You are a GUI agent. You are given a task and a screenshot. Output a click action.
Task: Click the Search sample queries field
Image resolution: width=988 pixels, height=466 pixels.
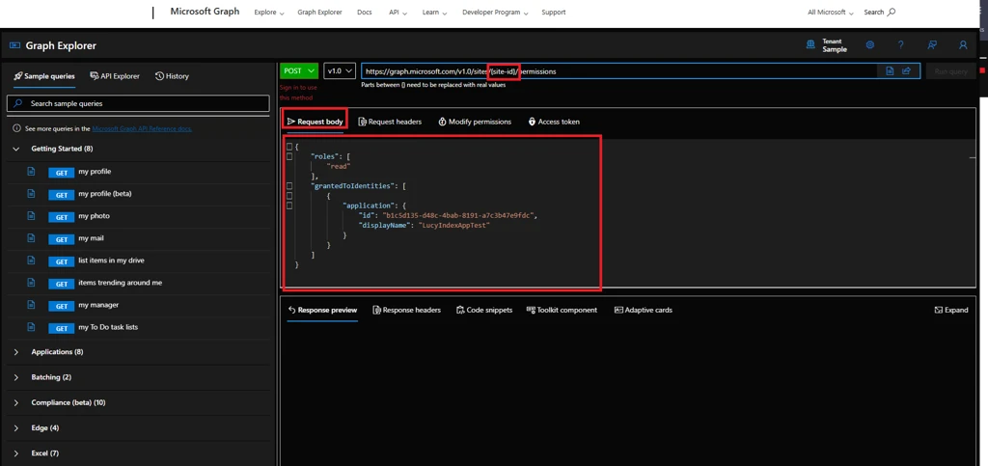[138, 103]
